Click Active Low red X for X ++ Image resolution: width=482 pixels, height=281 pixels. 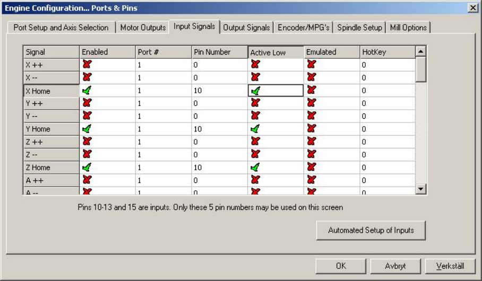255,64
